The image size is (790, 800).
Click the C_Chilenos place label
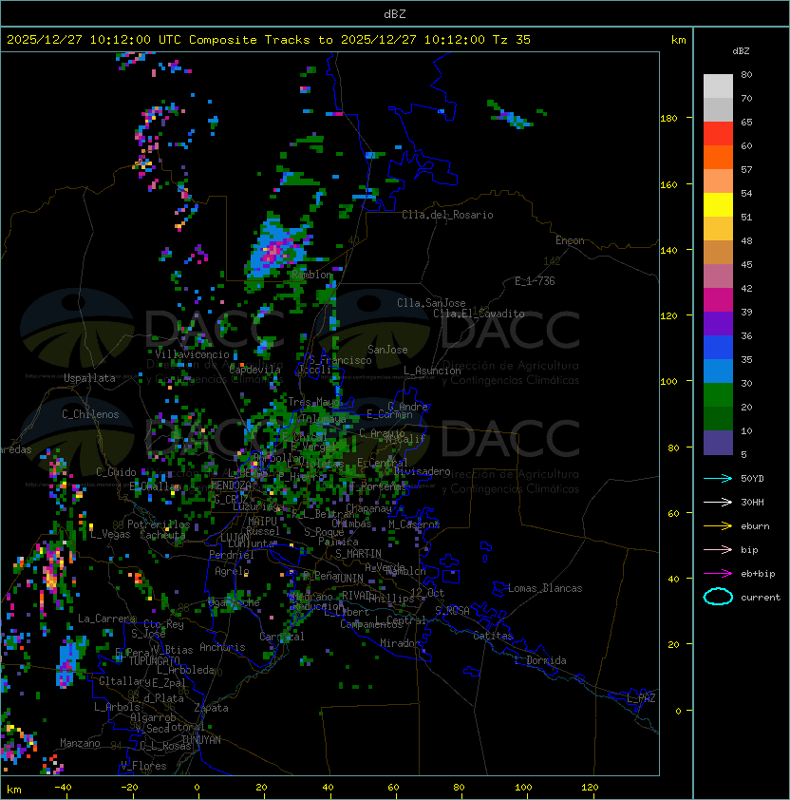coord(90,413)
